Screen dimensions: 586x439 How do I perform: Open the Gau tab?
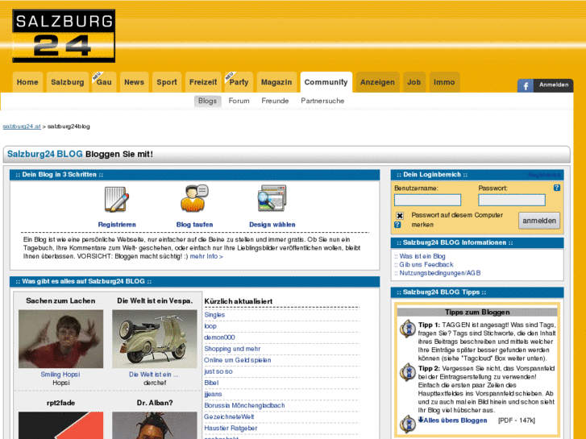tap(104, 82)
